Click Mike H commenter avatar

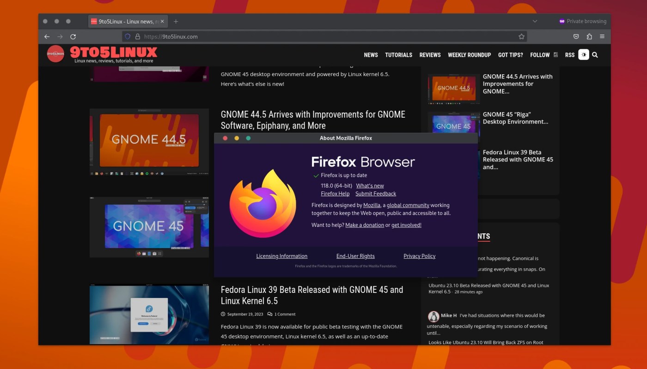point(433,316)
